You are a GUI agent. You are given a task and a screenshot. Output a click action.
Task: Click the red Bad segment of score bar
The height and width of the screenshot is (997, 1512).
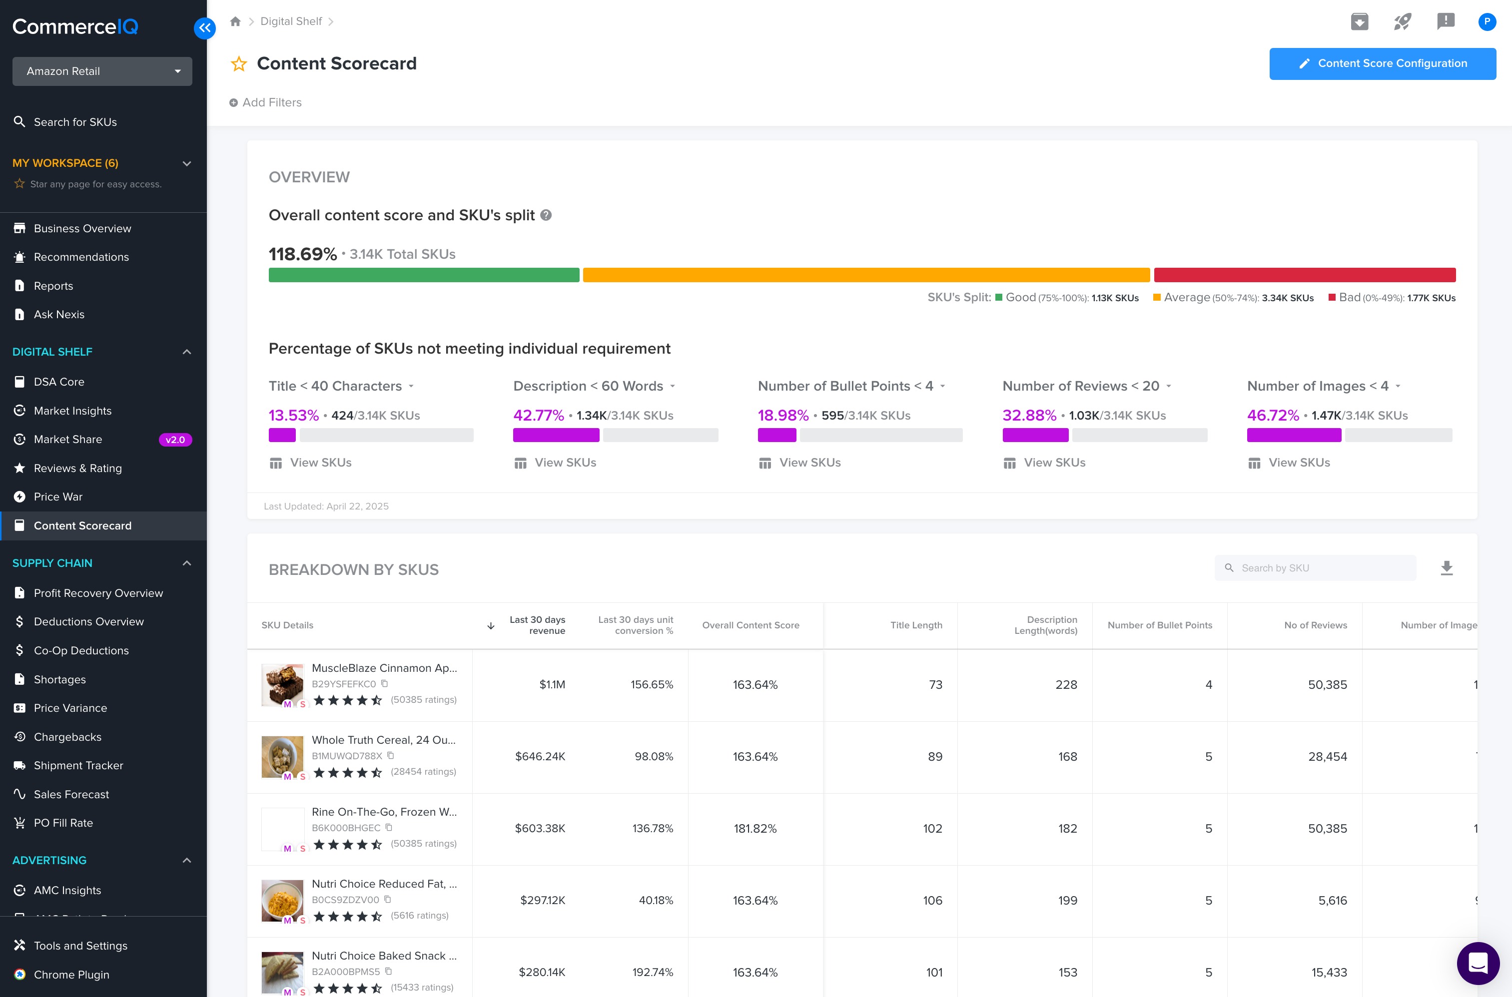[x=1305, y=275]
